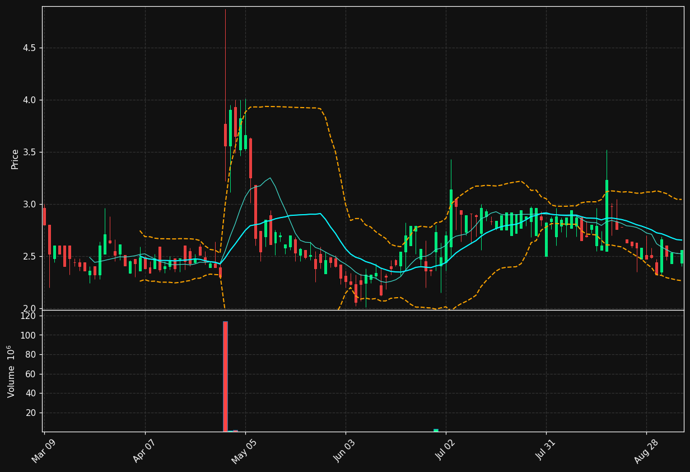Viewport: 690px width, 472px height.
Task: Click the 40 volume axis value
Action: (31, 394)
